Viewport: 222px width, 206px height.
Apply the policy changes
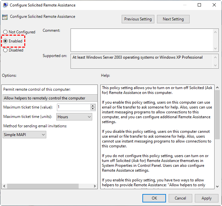tap(206, 198)
